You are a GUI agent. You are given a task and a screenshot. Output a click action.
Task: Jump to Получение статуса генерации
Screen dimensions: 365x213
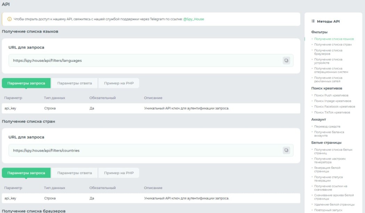tap(328, 179)
